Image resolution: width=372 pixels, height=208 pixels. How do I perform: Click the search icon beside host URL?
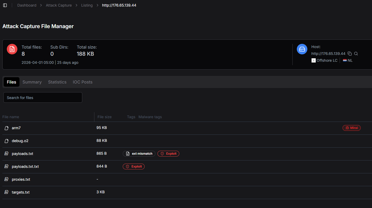tap(356, 54)
